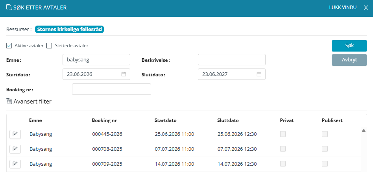Toggle Publisert checkbox for booking 000708-2025
This screenshot has height=172, width=373.
point(325,149)
